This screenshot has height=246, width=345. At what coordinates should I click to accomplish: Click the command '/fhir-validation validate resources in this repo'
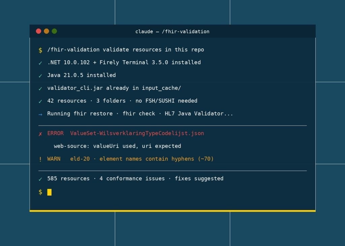(126, 50)
